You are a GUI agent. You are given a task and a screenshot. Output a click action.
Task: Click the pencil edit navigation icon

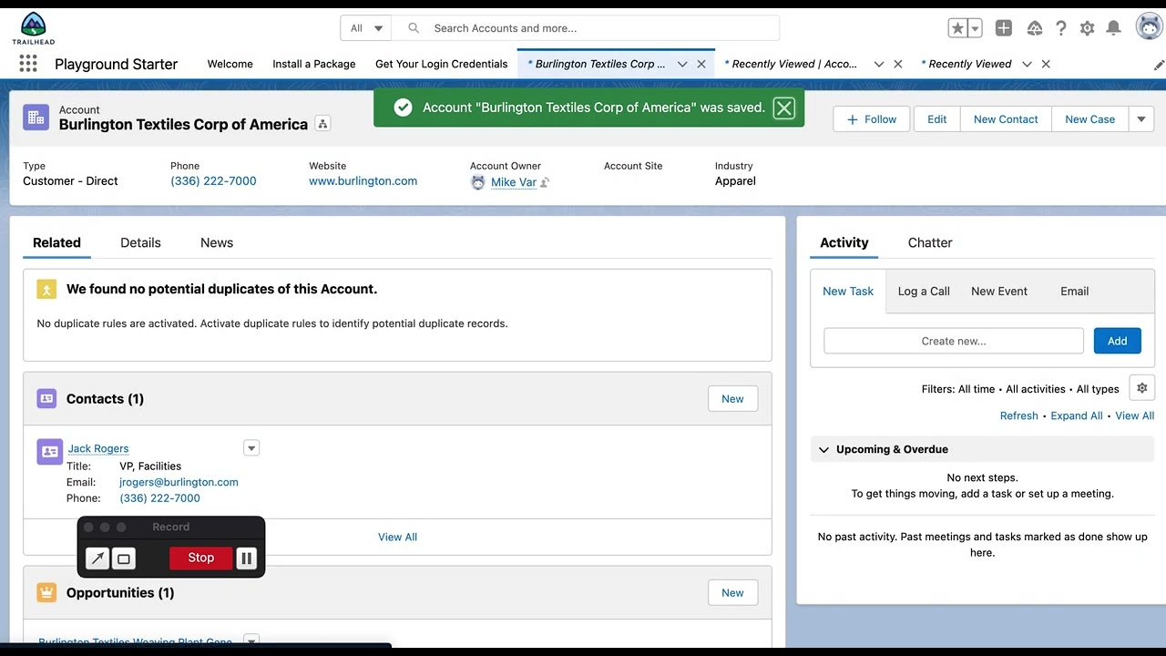pyautogui.click(x=1159, y=65)
